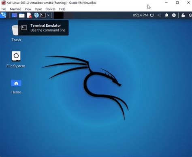Lock the screen with padlock icon

pos(183,15)
